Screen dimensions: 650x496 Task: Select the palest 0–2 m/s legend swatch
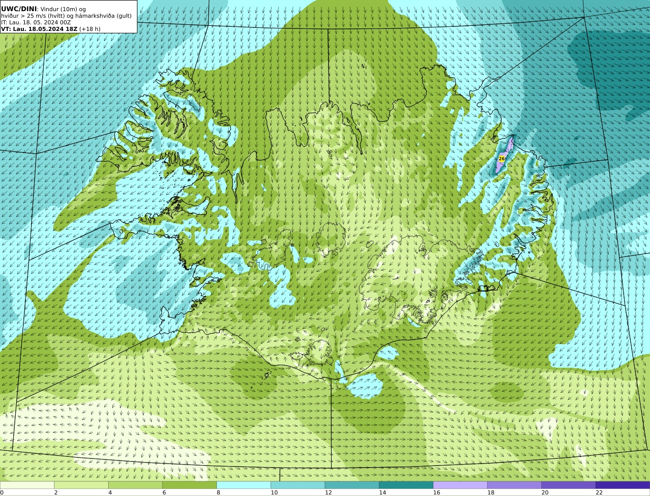point(27,485)
